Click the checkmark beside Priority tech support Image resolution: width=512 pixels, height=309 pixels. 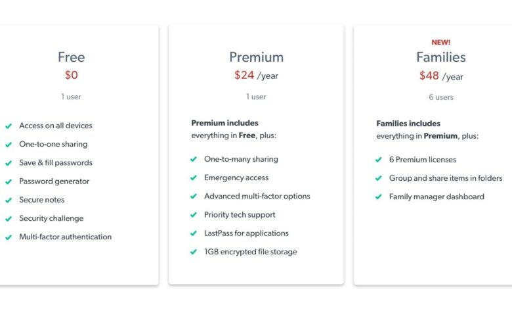[x=194, y=214]
